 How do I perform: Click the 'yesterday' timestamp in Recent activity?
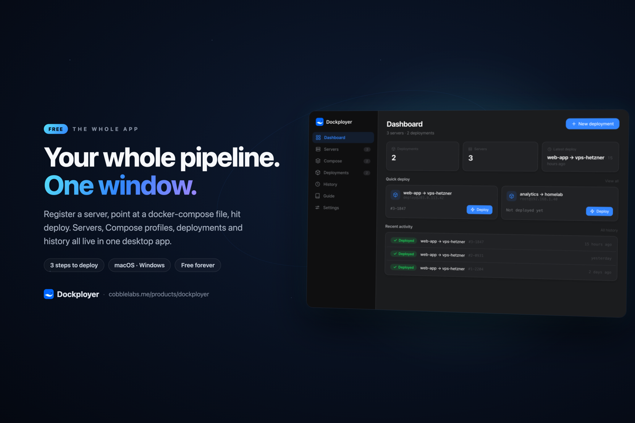pos(602,258)
